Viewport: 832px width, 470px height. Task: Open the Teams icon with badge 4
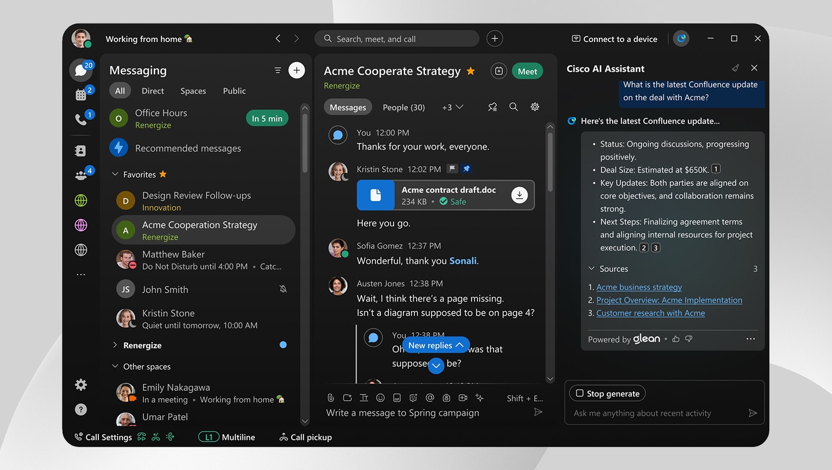[x=81, y=175]
